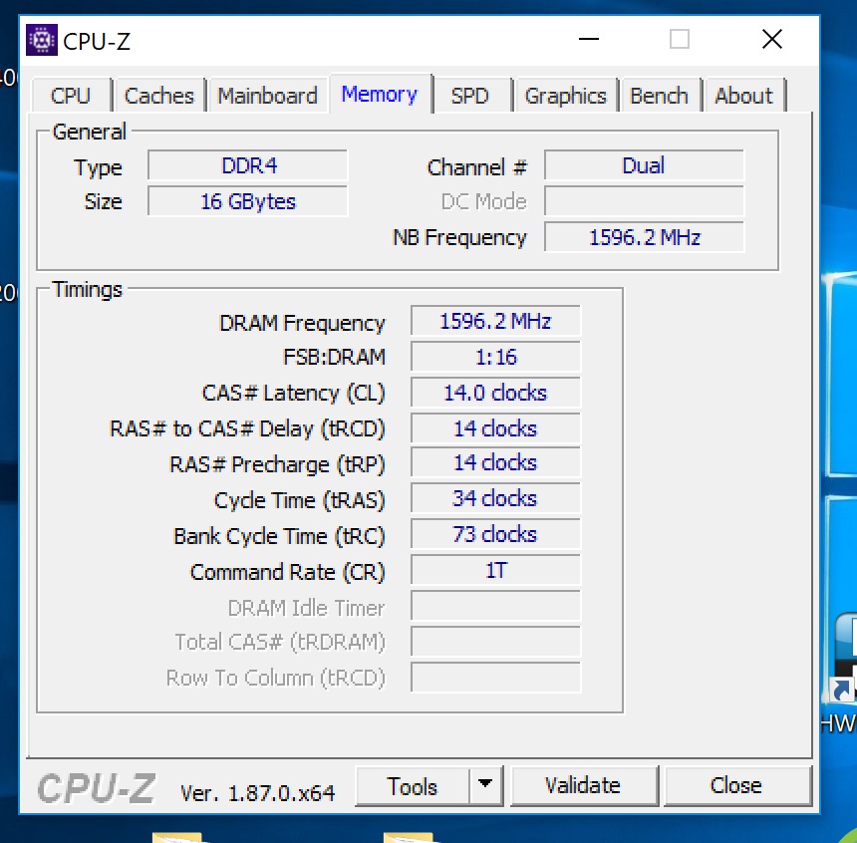Open the About tab
The height and width of the screenshot is (843, 857).
[x=744, y=95]
